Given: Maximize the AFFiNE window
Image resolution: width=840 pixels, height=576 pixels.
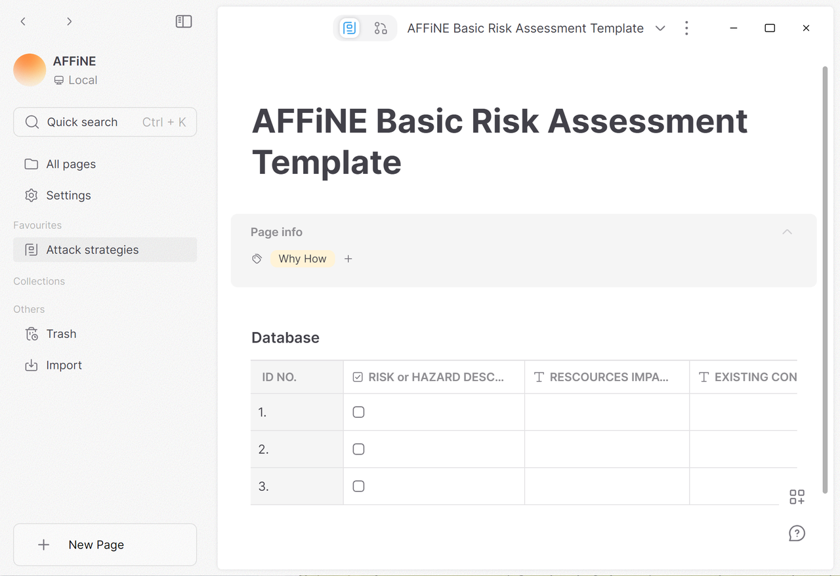Looking at the screenshot, I should click(x=770, y=28).
